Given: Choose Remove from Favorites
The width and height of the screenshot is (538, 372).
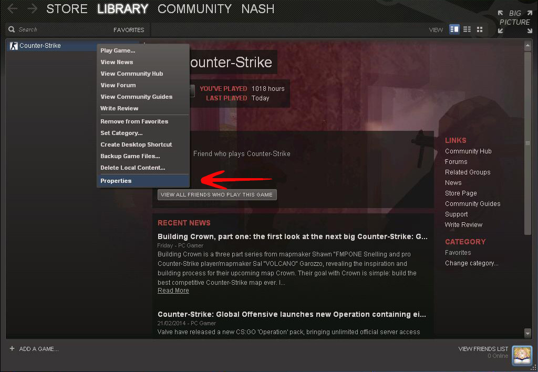Looking at the screenshot, I should click(143, 121).
